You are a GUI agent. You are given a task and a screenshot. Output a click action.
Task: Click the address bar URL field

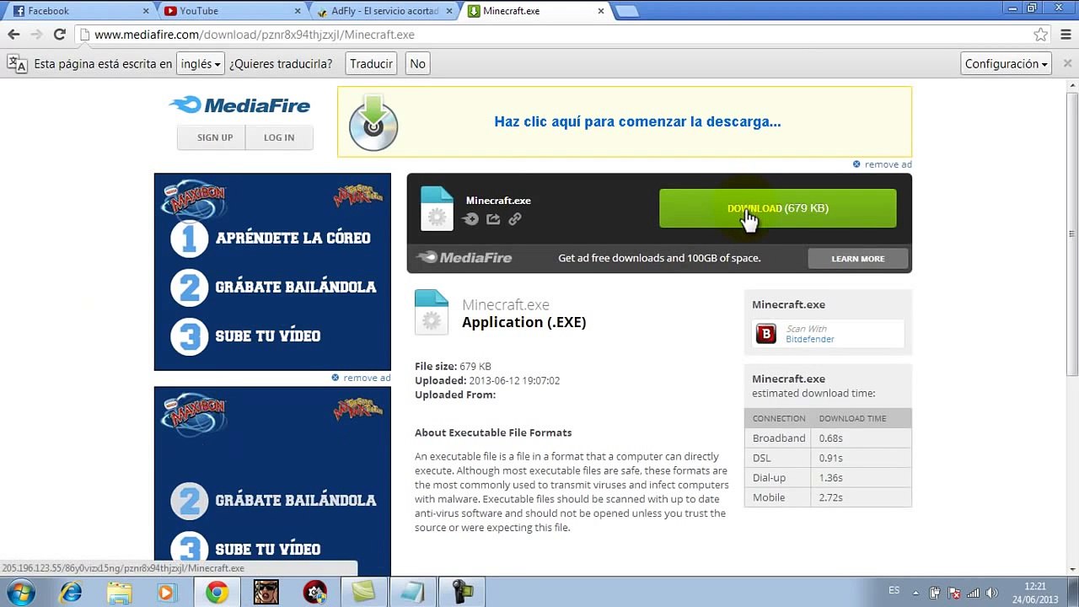[556, 35]
